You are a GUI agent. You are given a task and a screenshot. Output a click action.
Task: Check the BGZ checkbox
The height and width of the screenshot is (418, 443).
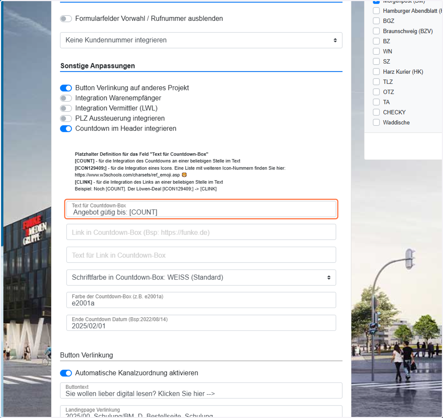tap(376, 21)
